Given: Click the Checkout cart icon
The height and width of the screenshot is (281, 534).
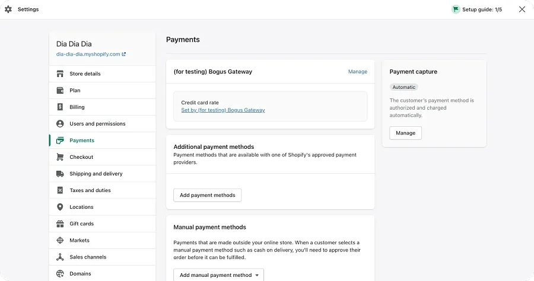Looking at the screenshot, I should click(60, 157).
